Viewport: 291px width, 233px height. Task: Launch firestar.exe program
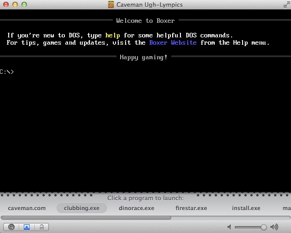pos(191,208)
